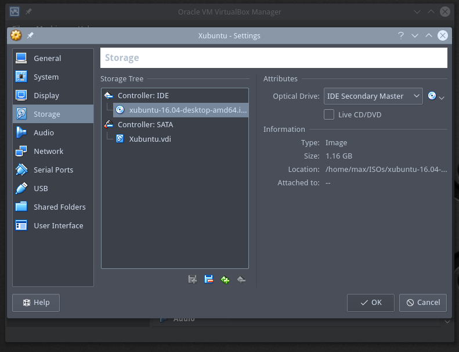The image size is (459, 352).
Task: Click the VirtualBox Manager window app icon
Action: coord(15,12)
